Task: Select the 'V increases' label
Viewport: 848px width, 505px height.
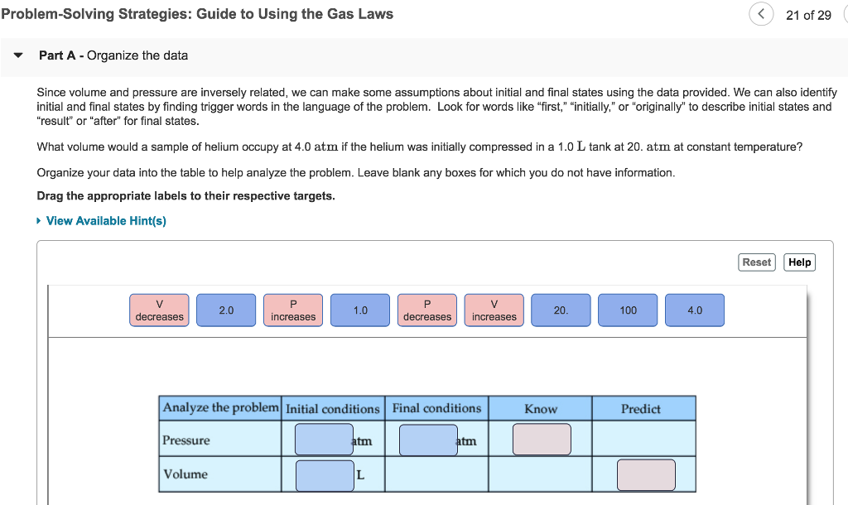Action: 494,309
